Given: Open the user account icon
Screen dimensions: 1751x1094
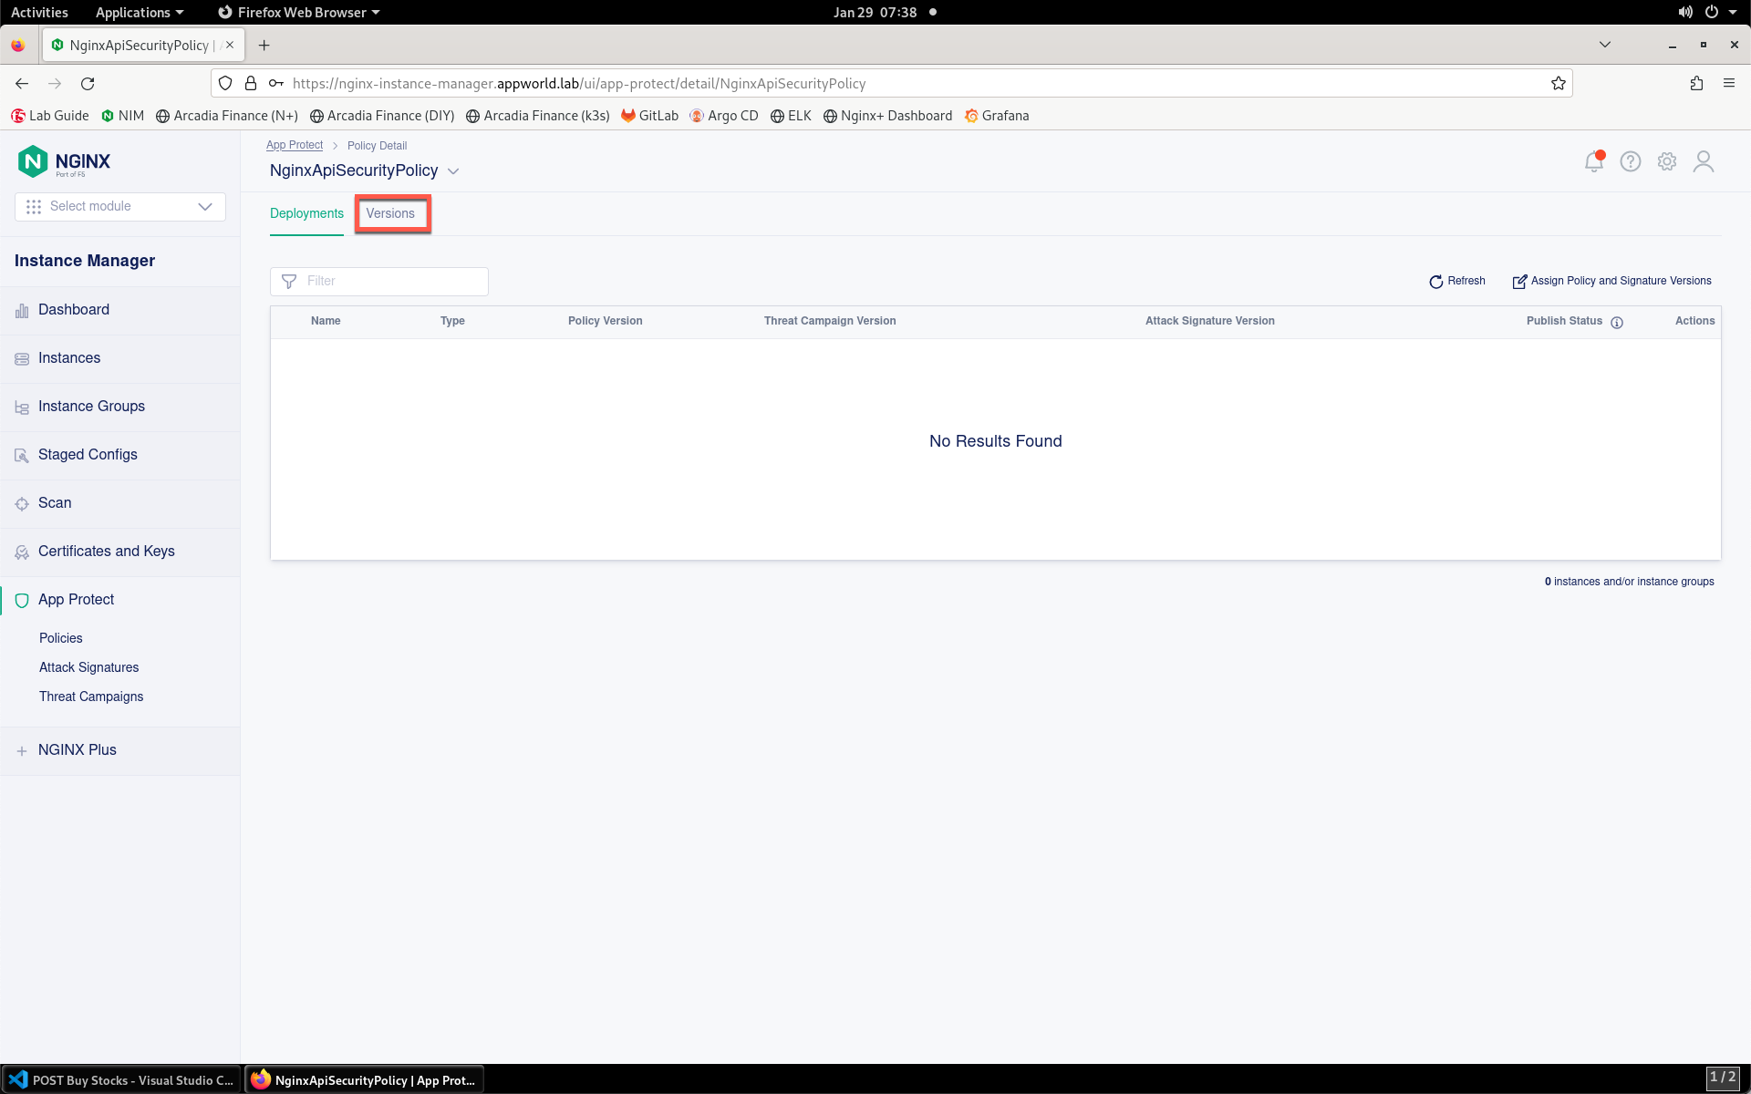Looking at the screenshot, I should [1704, 161].
